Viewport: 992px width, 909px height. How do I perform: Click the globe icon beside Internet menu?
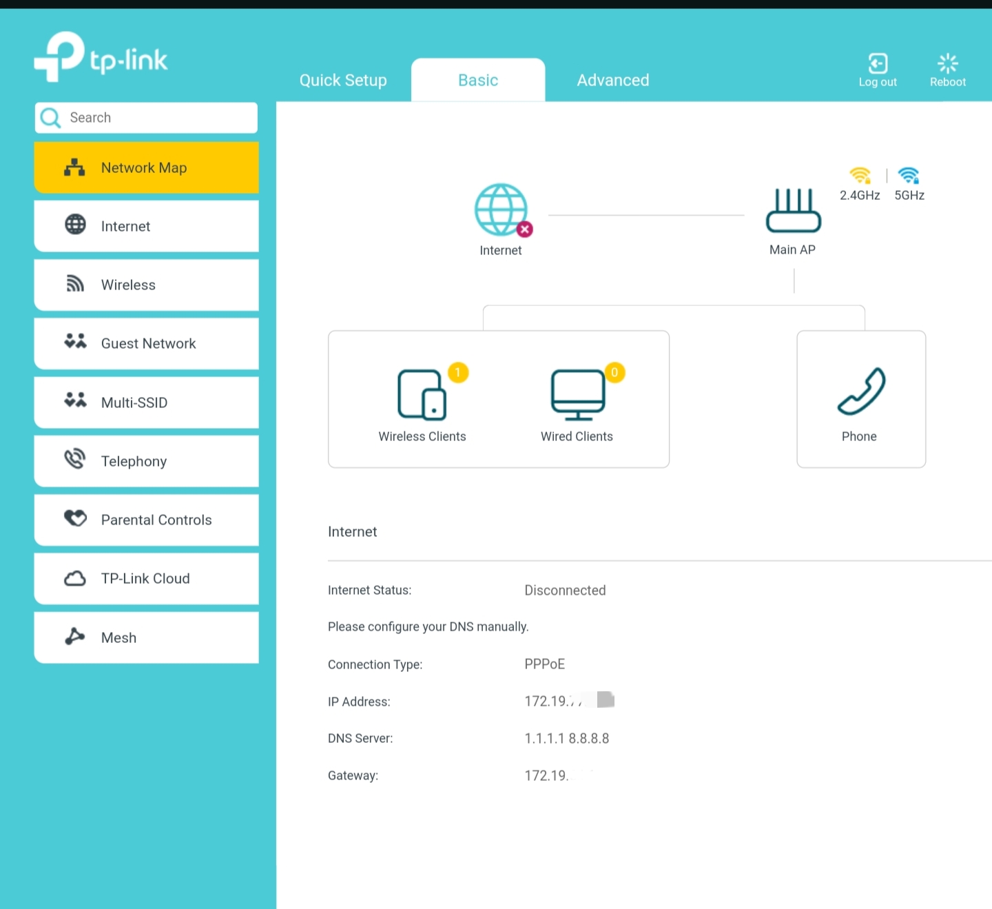pos(75,225)
